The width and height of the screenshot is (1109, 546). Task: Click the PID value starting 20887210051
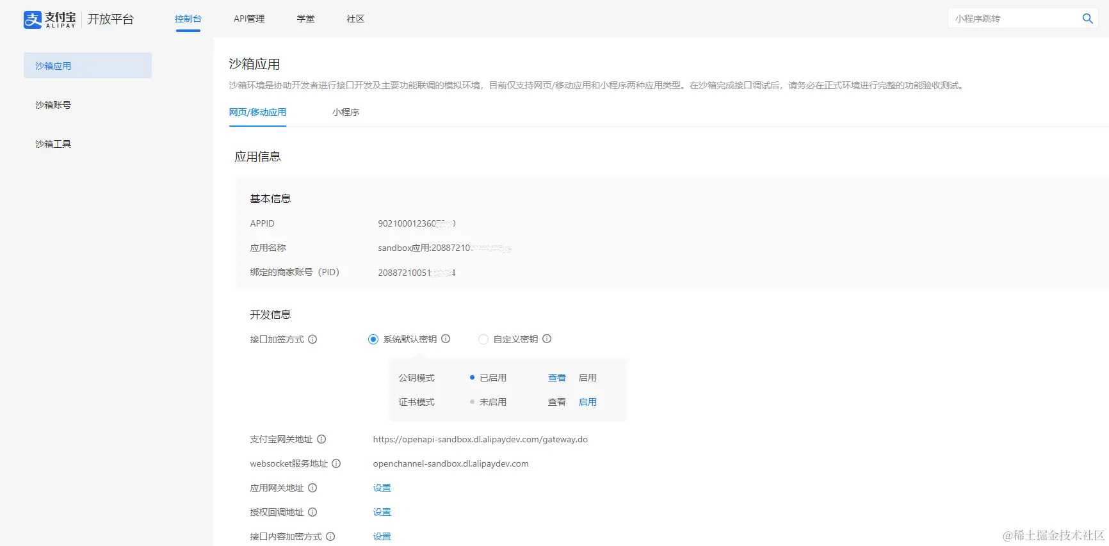tap(417, 273)
